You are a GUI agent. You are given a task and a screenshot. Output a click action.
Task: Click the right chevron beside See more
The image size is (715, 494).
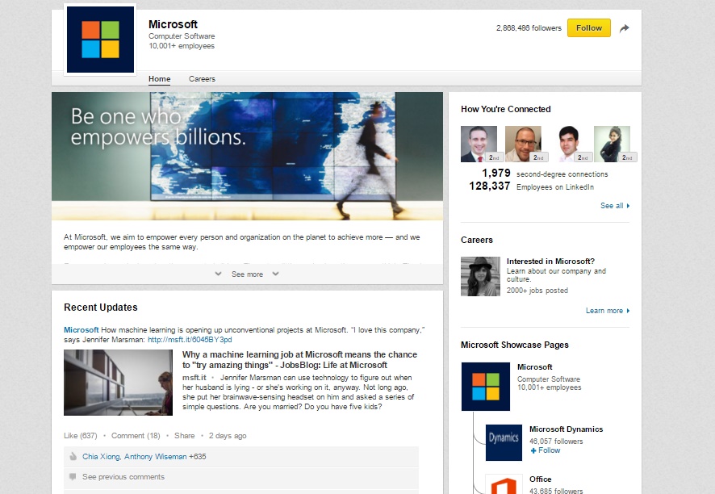pyautogui.click(x=275, y=274)
